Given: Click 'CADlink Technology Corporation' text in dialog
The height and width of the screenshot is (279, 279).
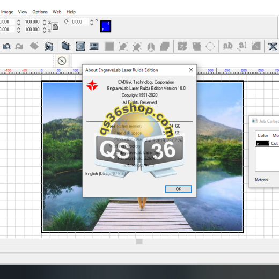Looking at the screenshot, I should tap(146, 82).
